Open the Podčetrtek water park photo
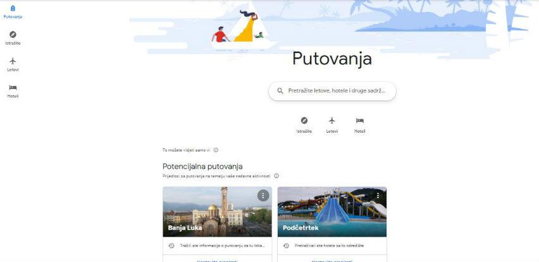539x262 pixels. click(x=332, y=211)
